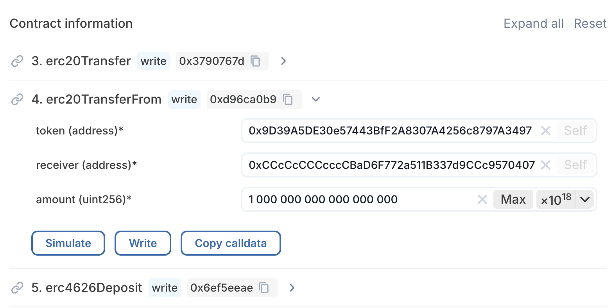Viewport: 613px width, 308px height.
Task: Expand the erc20Transfer method section
Action: 283,61
